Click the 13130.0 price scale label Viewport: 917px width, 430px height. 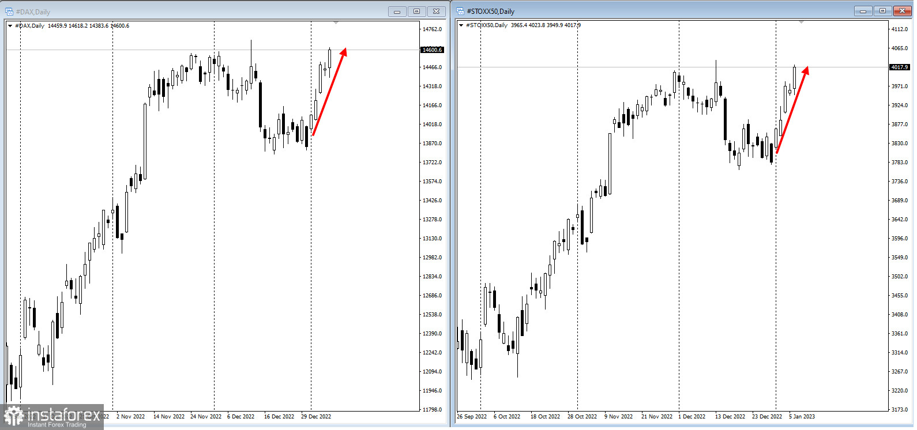tap(433, 239)
